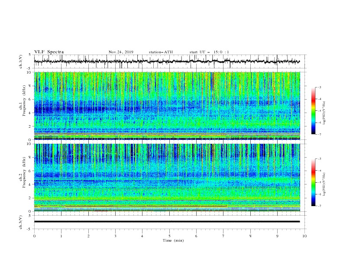Click the "-6" tick on ch.2 color bar

(x=319, y=194)
